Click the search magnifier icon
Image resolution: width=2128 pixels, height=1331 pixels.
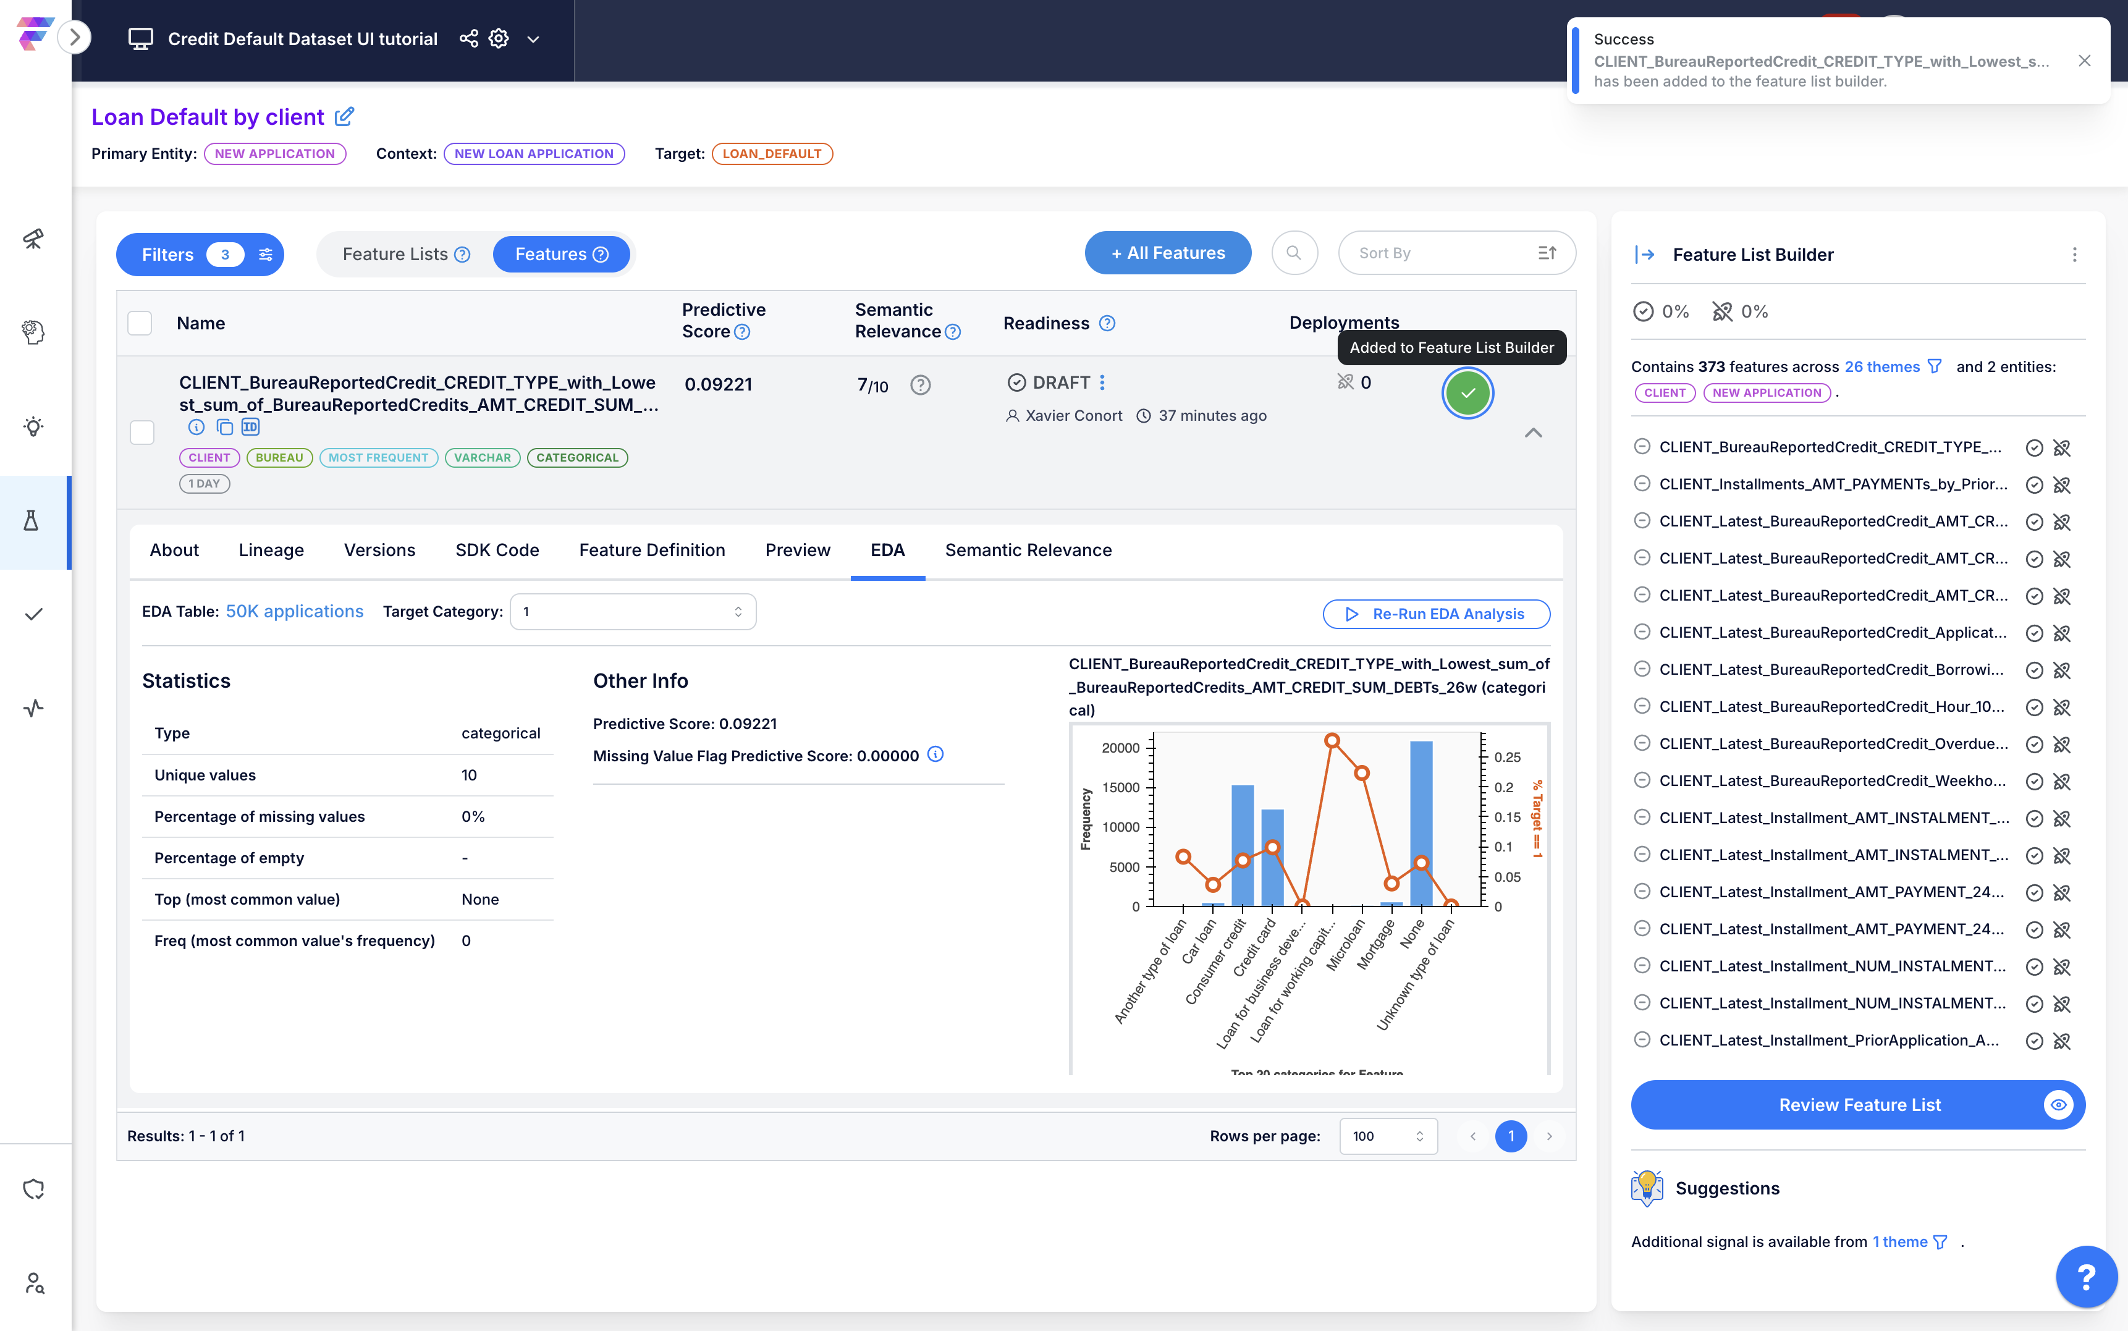click(x=1294, y=253)
